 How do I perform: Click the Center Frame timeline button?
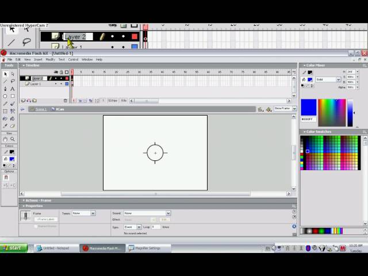point(74,101)
